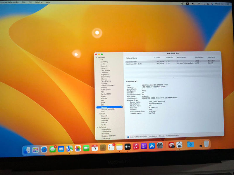Open Podcasts app in the Dock
The height and width of the screenshot is (175, 234).
coord(144,146)
